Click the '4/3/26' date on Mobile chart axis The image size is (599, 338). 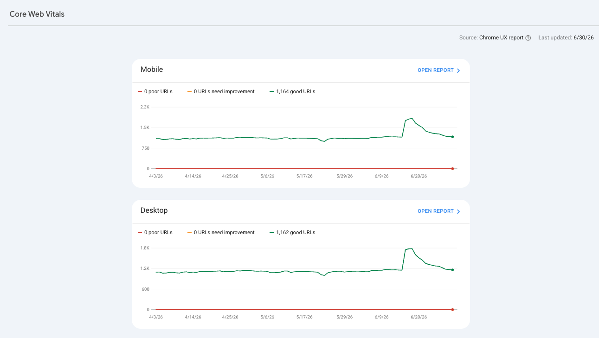156,176
